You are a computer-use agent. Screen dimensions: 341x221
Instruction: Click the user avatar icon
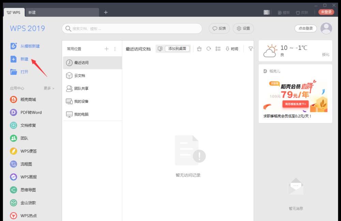[326, 29]
